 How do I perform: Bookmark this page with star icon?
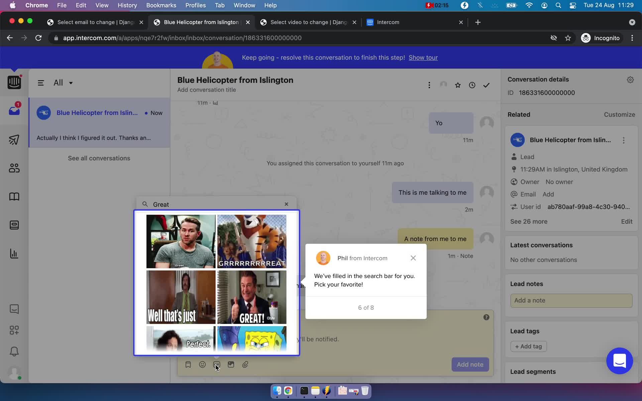pyautogui.click(x=568, y=38)
